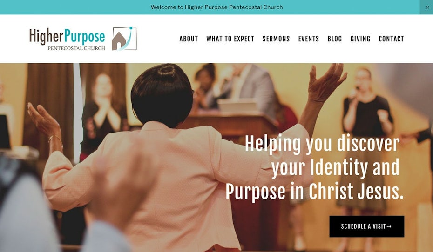Dismiss the welcome announcement bar
433x252 pixels.
[427, 7]
